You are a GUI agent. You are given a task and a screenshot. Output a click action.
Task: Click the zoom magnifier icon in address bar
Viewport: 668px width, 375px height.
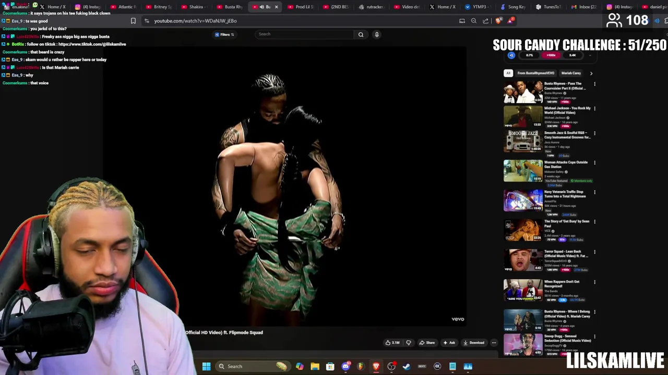pos(474,21)
